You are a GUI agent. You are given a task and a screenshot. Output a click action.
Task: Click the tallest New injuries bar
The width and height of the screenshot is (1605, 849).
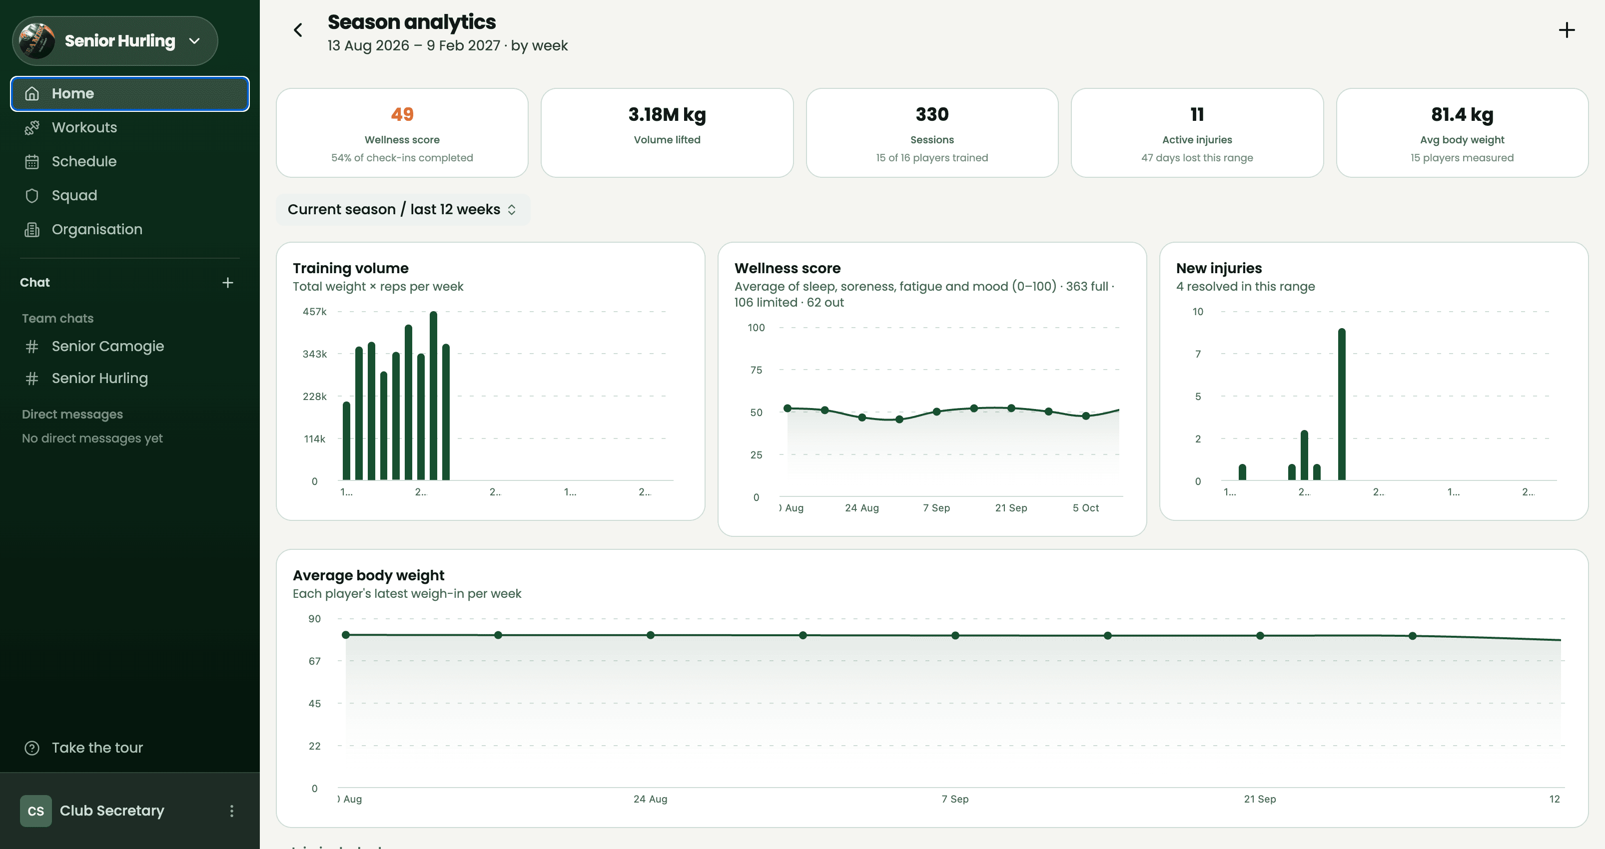[1342, 404]
